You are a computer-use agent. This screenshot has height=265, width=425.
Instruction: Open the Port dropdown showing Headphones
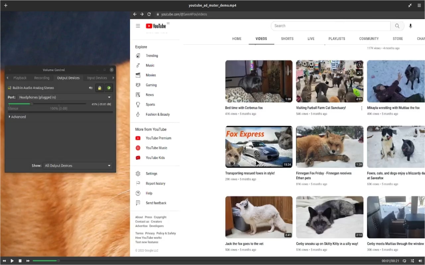click(x=65, y=97)
